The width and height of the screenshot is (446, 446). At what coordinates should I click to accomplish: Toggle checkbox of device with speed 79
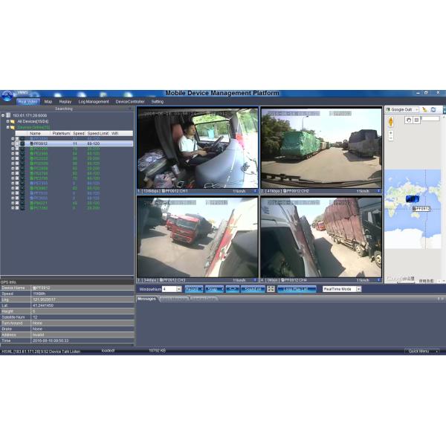tap(17, 149)
